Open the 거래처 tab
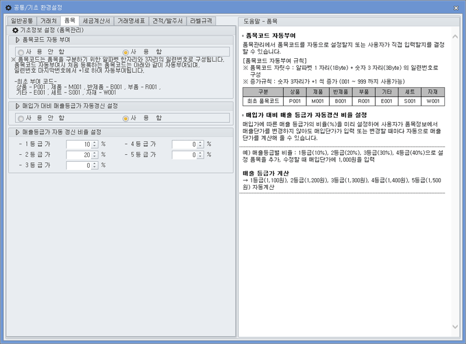The height and width of the screenshot is (344, 466). tap(48, 20)
